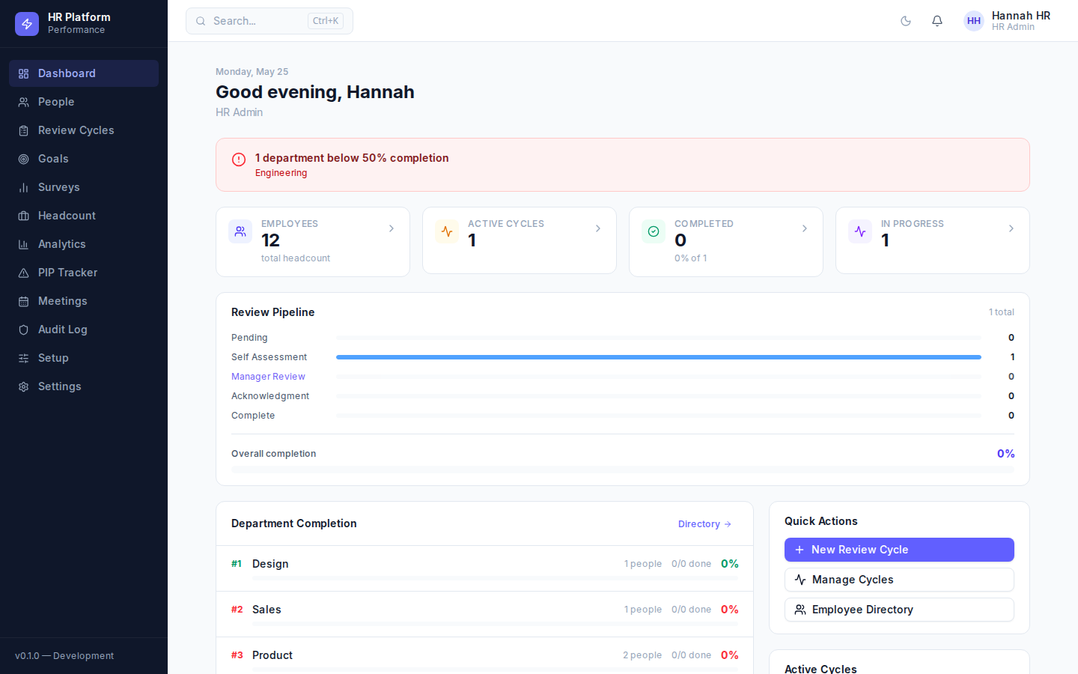Click the Complete pipeline stage label
The image size is (1078, 674).
pyautogui.click(x=253, y=416)
